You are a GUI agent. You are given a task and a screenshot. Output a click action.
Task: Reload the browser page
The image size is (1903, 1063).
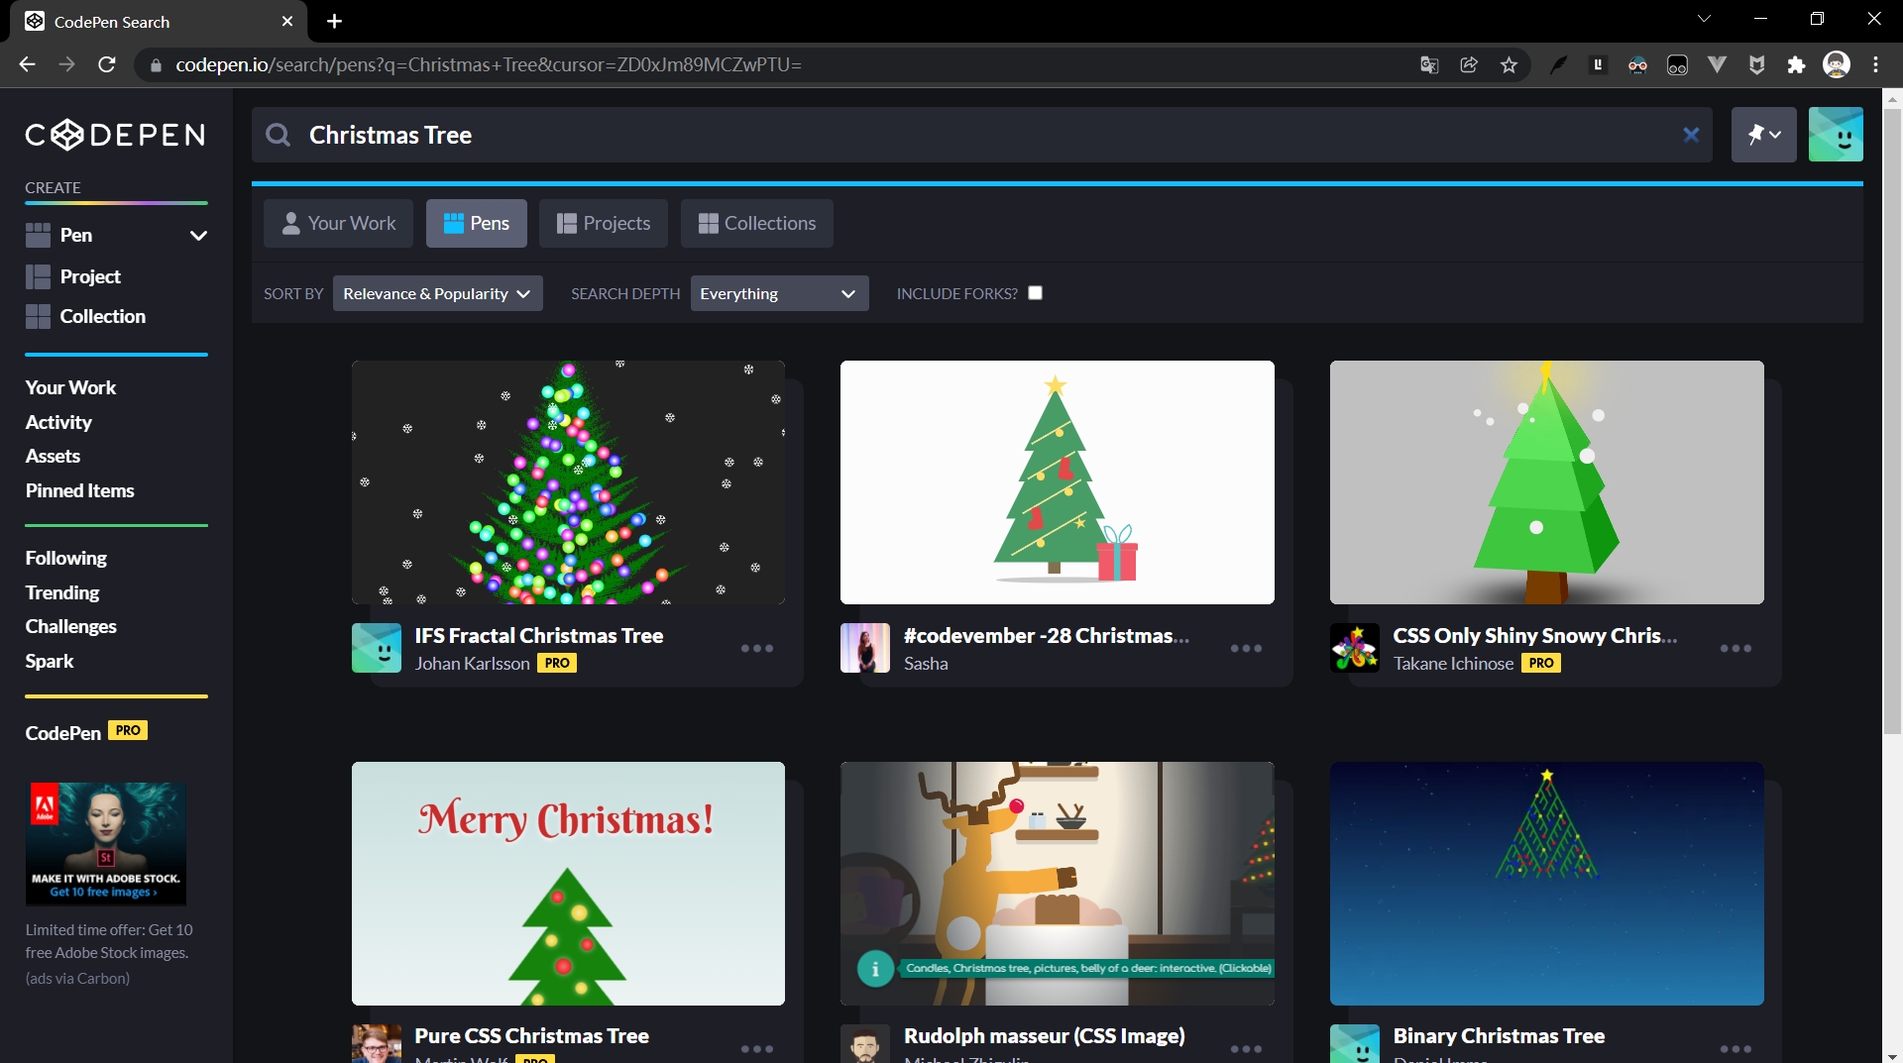[x=107, y=64]
